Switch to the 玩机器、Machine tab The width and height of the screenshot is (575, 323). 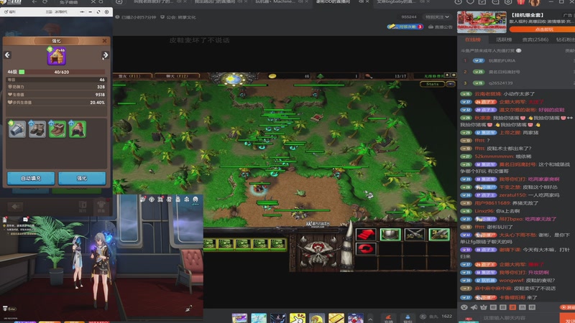tap(275, 2)
